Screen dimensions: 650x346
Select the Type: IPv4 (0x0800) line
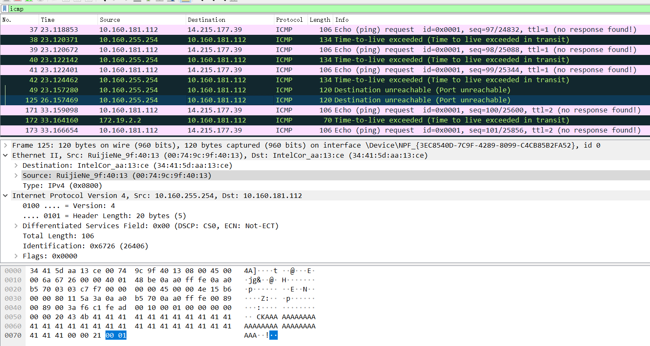[62, 185]
